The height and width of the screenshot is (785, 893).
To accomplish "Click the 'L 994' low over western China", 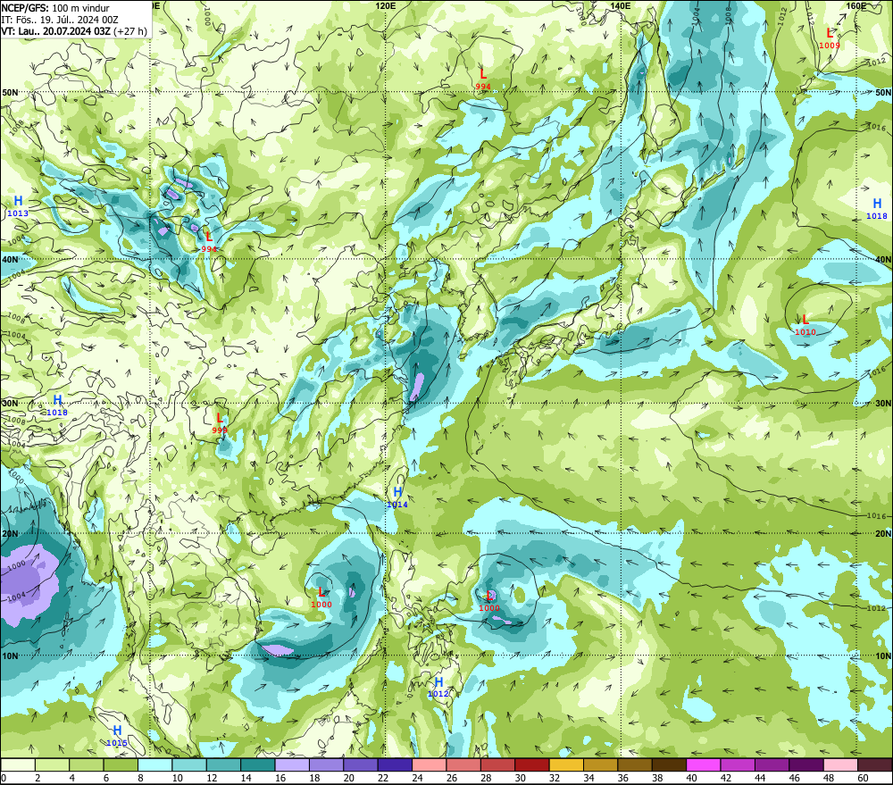I will (x=209, y=242).
